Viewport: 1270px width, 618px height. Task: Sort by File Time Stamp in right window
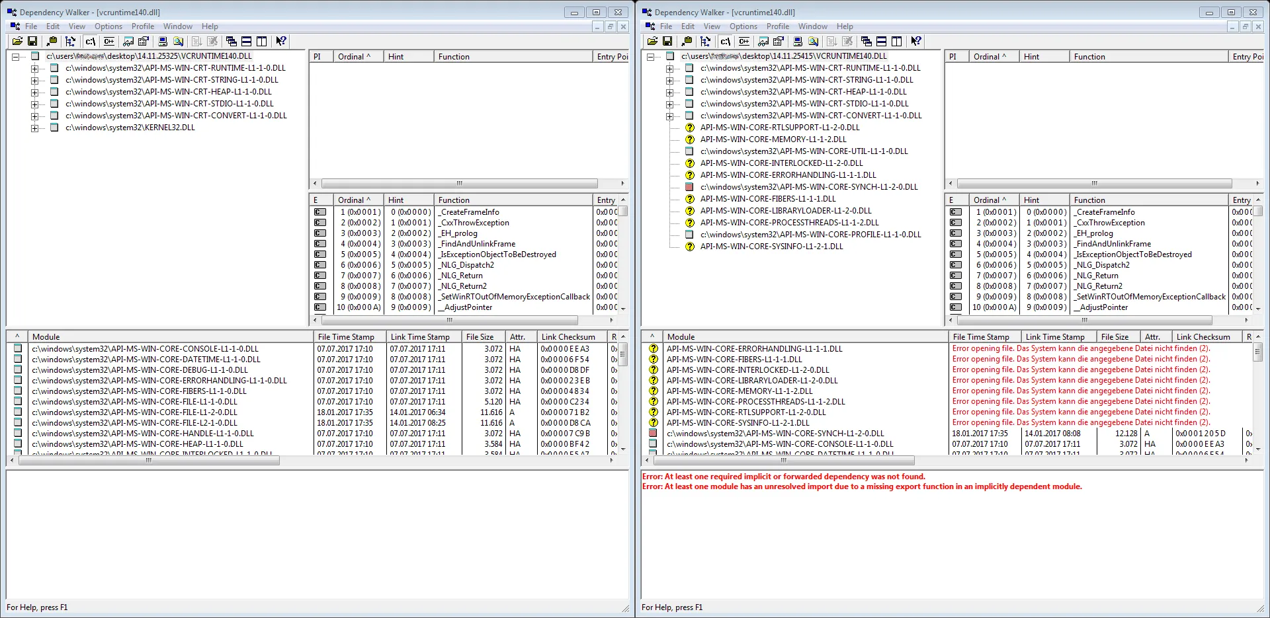pos(985,337)
